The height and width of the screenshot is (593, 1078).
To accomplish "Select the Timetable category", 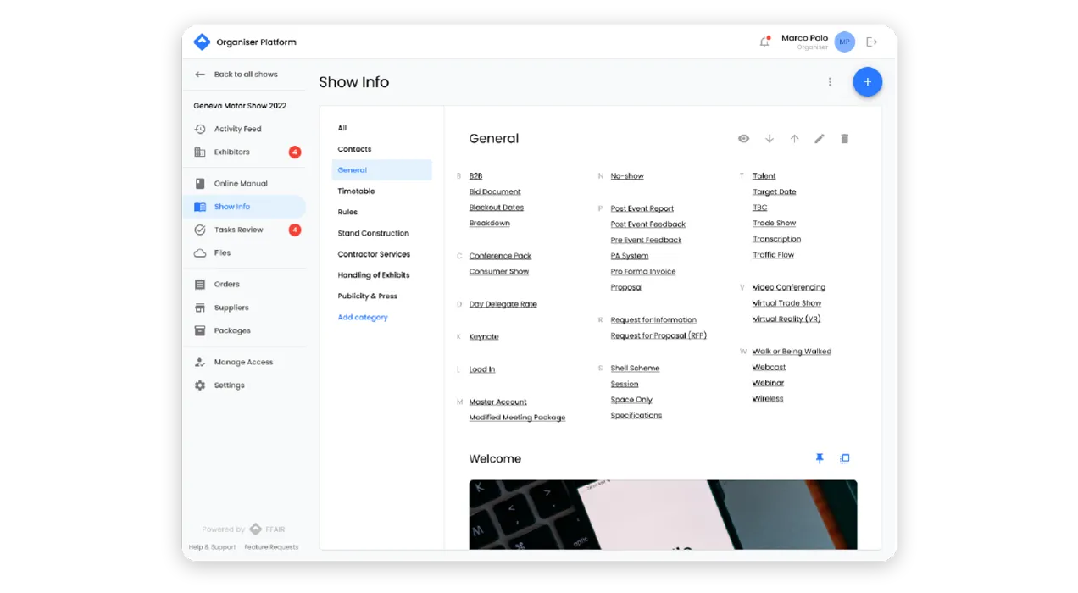I will (x=356, y=191).
